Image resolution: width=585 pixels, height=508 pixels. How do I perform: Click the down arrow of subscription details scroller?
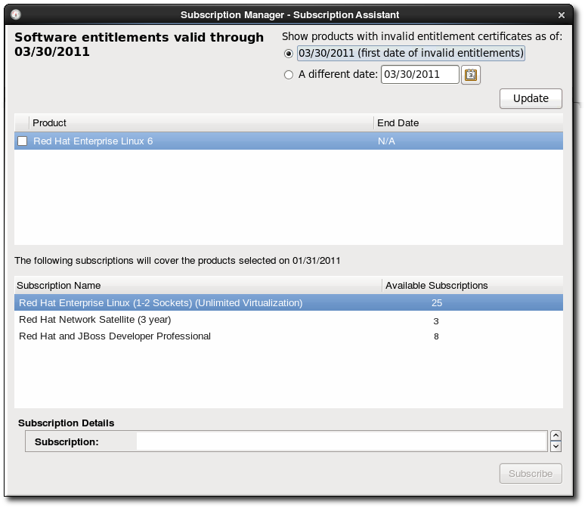(556, 447)
